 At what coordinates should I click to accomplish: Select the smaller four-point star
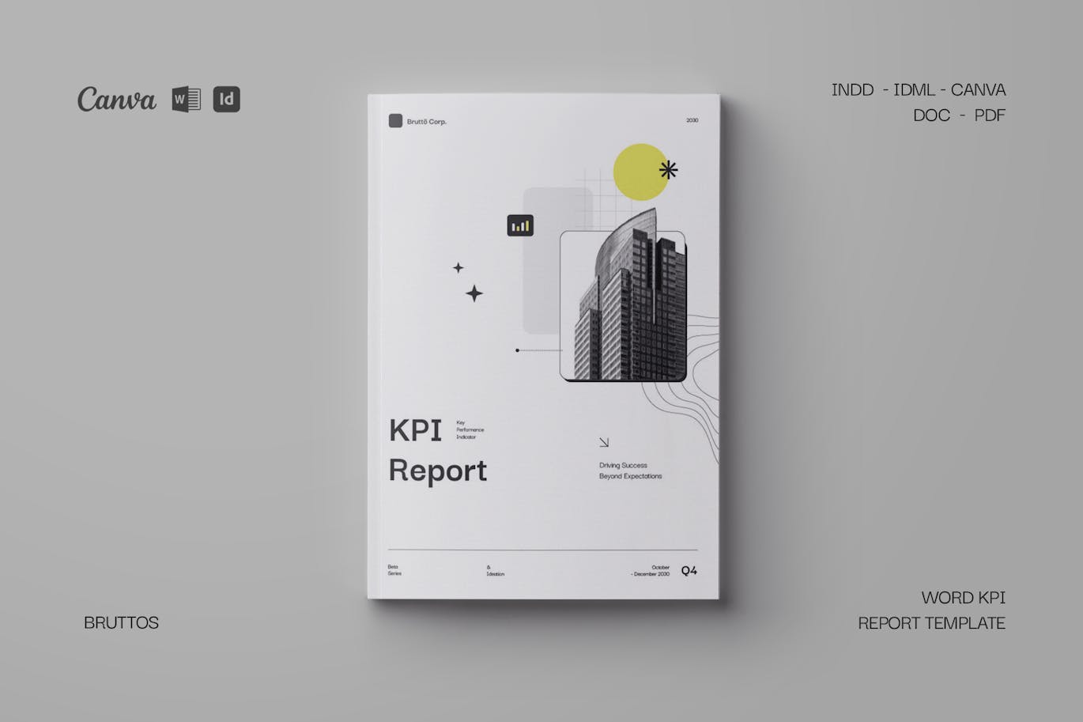[x=458, y=268]
